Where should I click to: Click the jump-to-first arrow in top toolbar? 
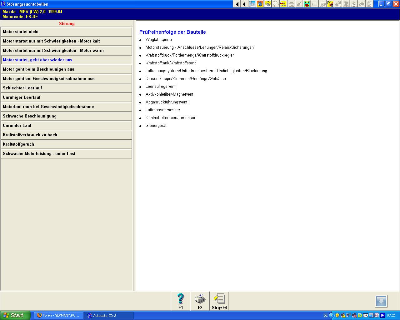[x=237, y=4]
